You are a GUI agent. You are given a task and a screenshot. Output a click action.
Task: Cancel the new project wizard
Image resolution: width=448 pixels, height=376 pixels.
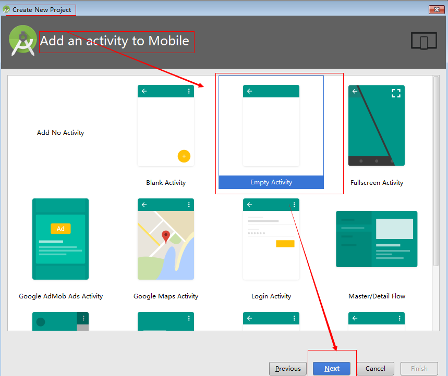point(376,369)
